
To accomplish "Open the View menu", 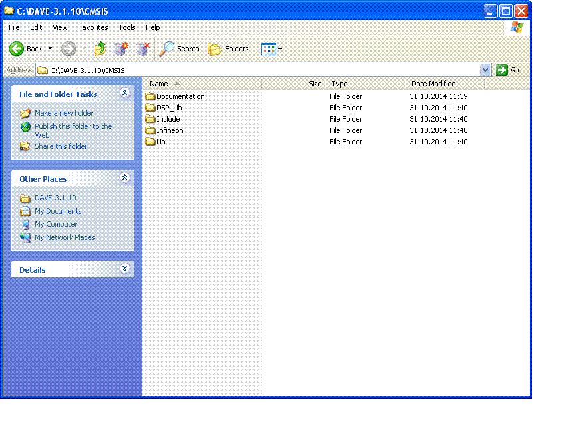I will tap(60, 27).
